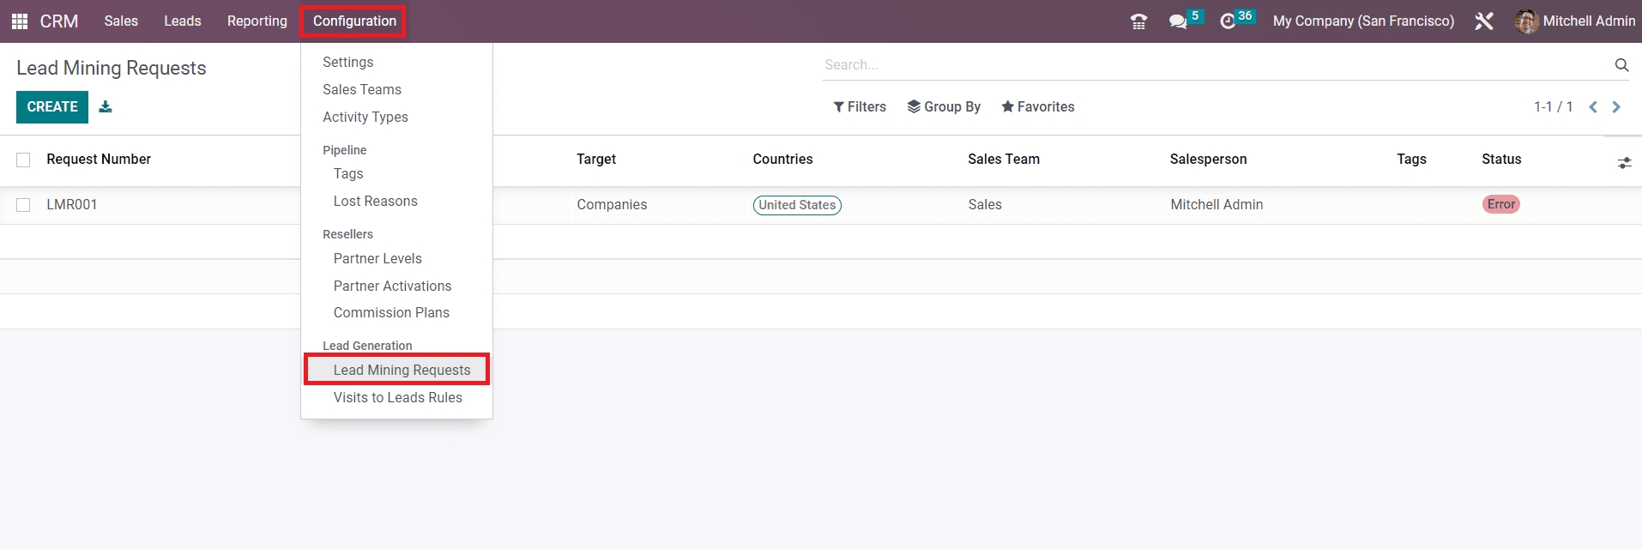Open optional columns adjust icon

pyautogui.click(x=1624, y=162)
